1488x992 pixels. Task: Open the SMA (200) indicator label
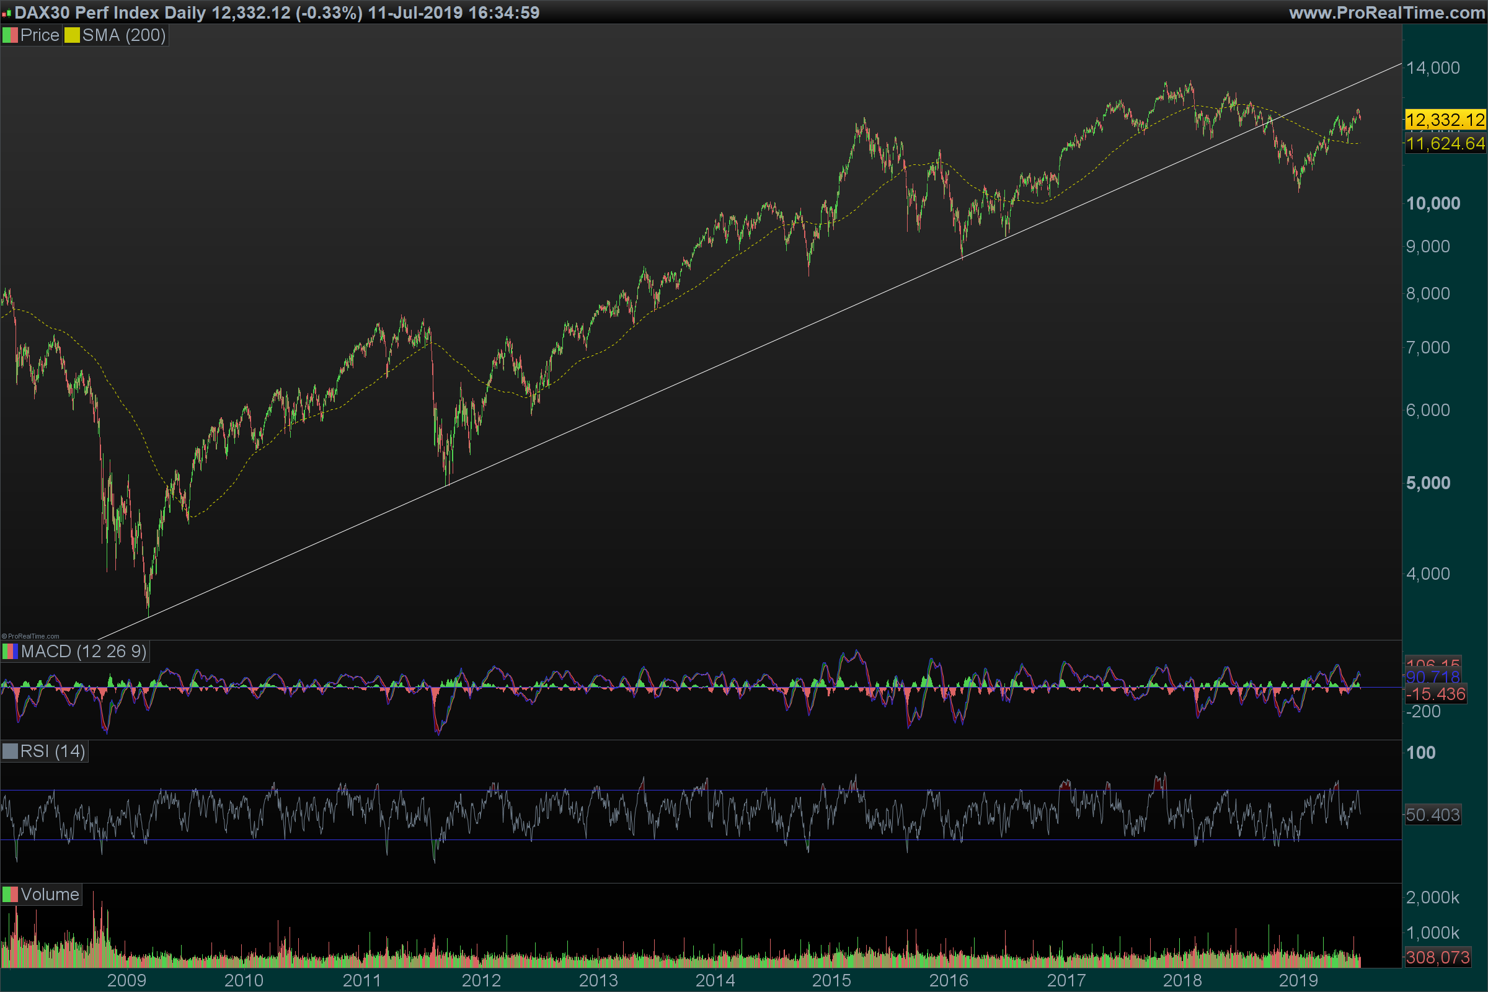tap(124, 35)
